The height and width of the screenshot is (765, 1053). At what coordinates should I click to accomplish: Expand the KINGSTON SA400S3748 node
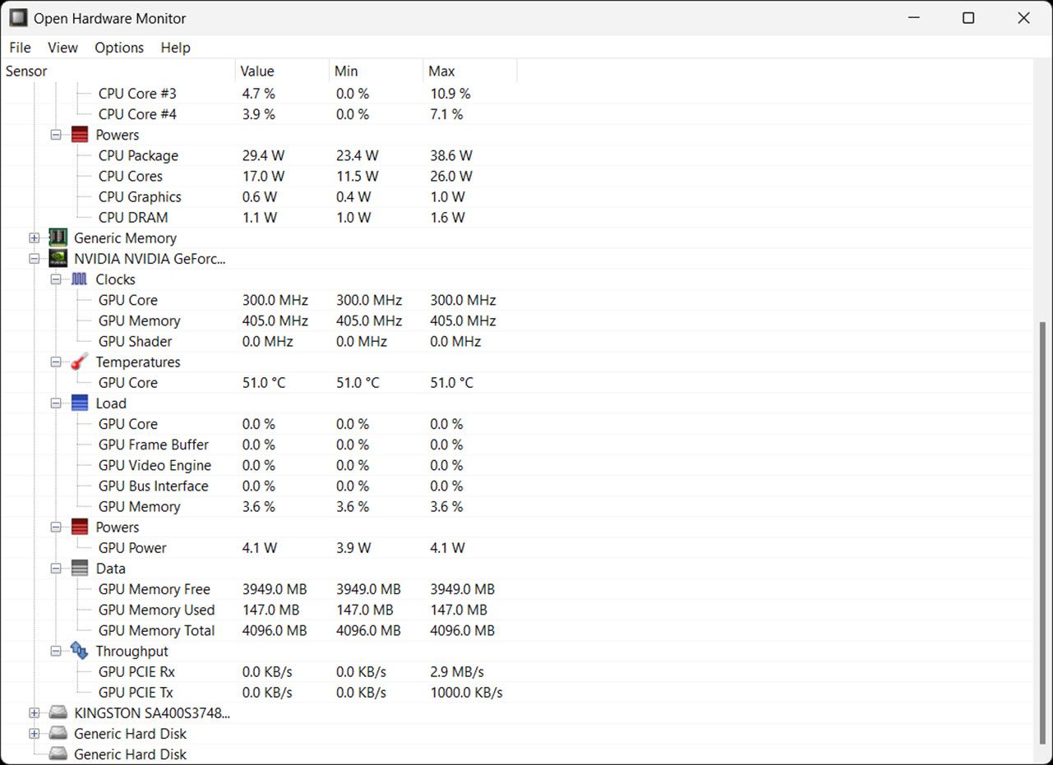click(34, 712)
